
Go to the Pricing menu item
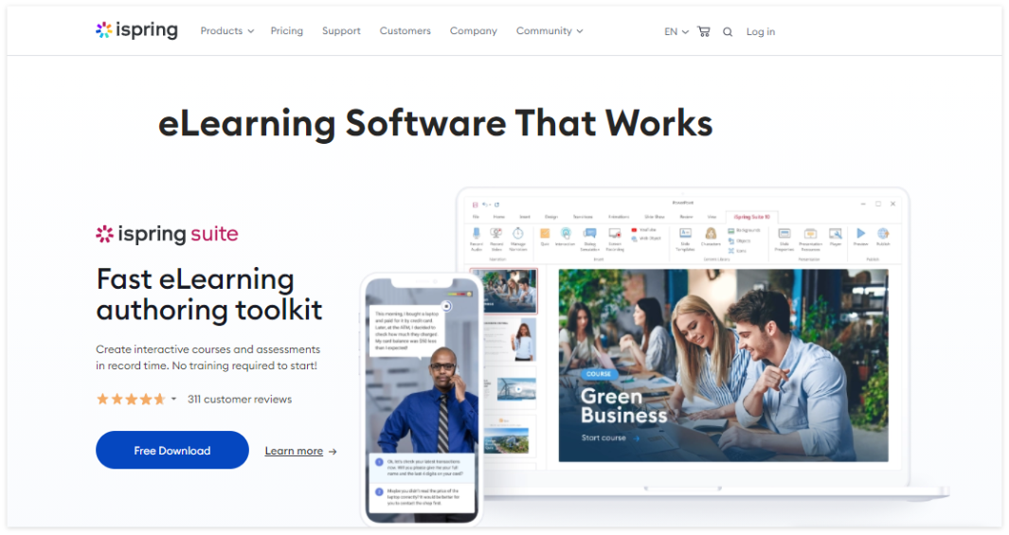[287, 31]
